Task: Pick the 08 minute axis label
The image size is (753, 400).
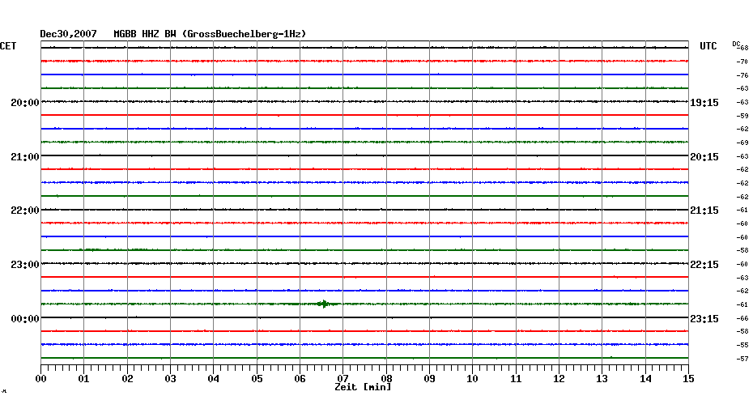Action: click(x=386, y=379)
